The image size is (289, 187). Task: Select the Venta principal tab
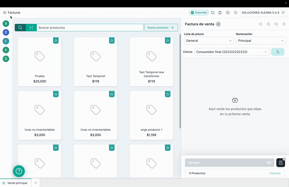point(17,183)
